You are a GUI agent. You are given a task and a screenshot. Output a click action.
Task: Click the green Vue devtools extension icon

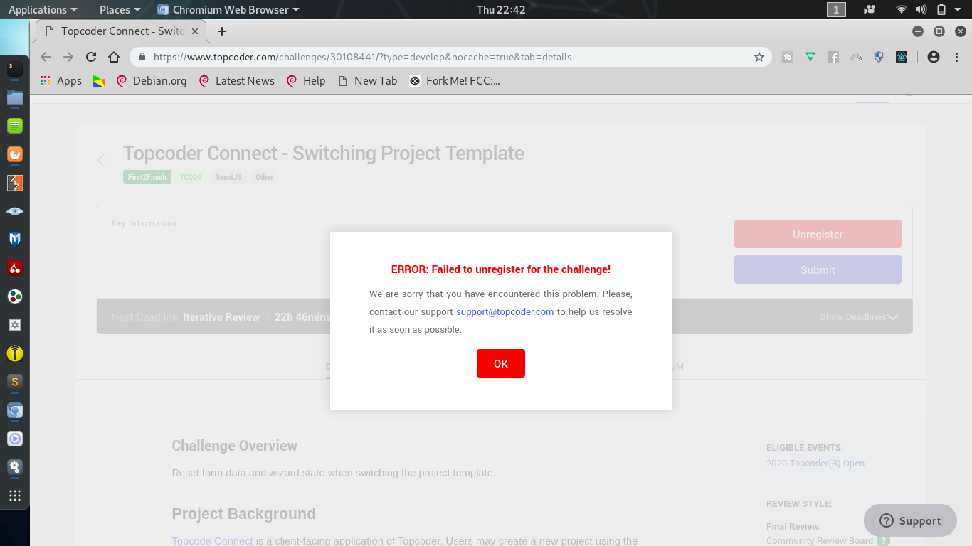810,57
